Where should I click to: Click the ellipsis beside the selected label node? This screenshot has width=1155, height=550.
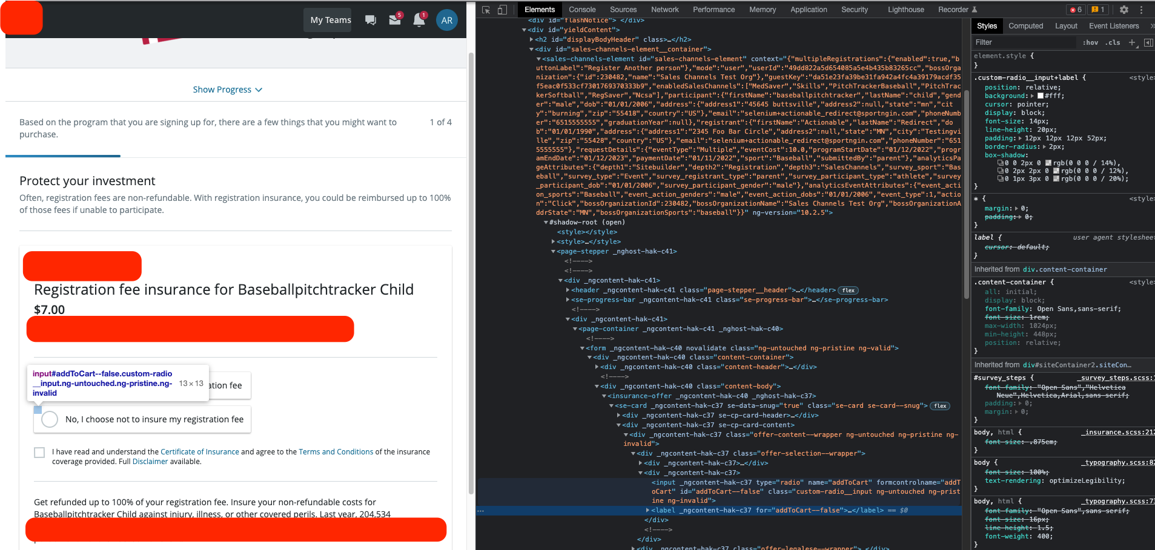point(481,511)
